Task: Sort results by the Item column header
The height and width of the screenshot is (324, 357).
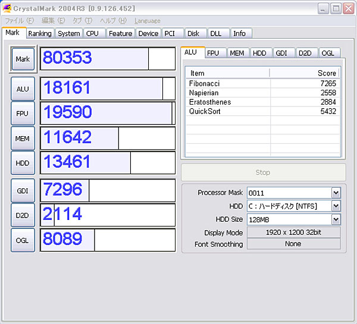Action: point(228,73)
